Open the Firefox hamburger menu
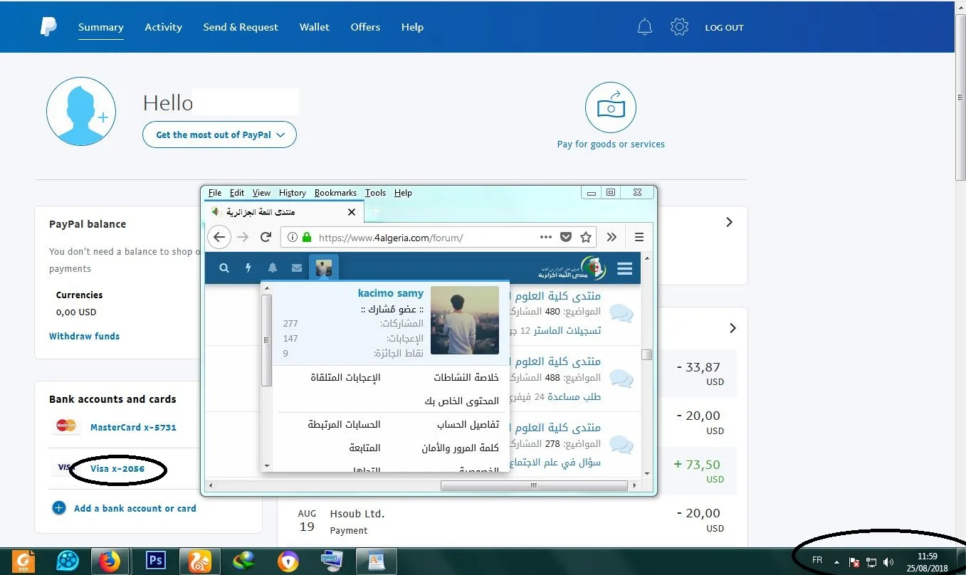This screenshot has height=575, width=966. click(x=639, y=237)
